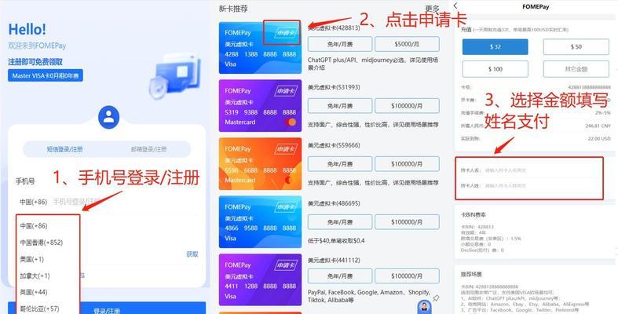Image resolution: width=618 pixels, height=314 pixels.
Task: Click $100000/月 tag for card 531993
Action: pyautogui.click(x=407, y=106)
